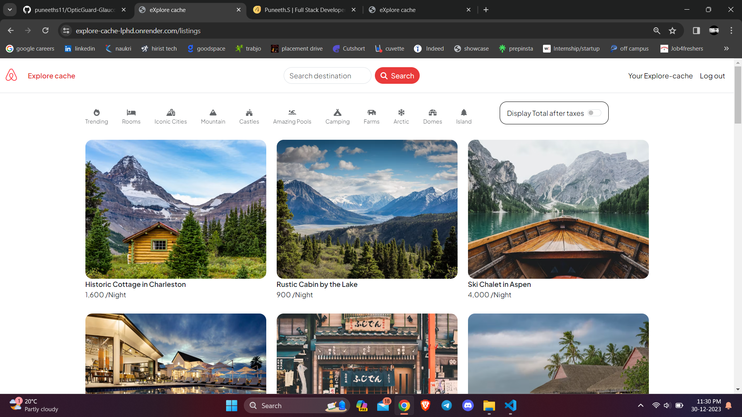Screen dimensions: 742x417
Task: Filter listings by Domes
Action: coord(432,117)
